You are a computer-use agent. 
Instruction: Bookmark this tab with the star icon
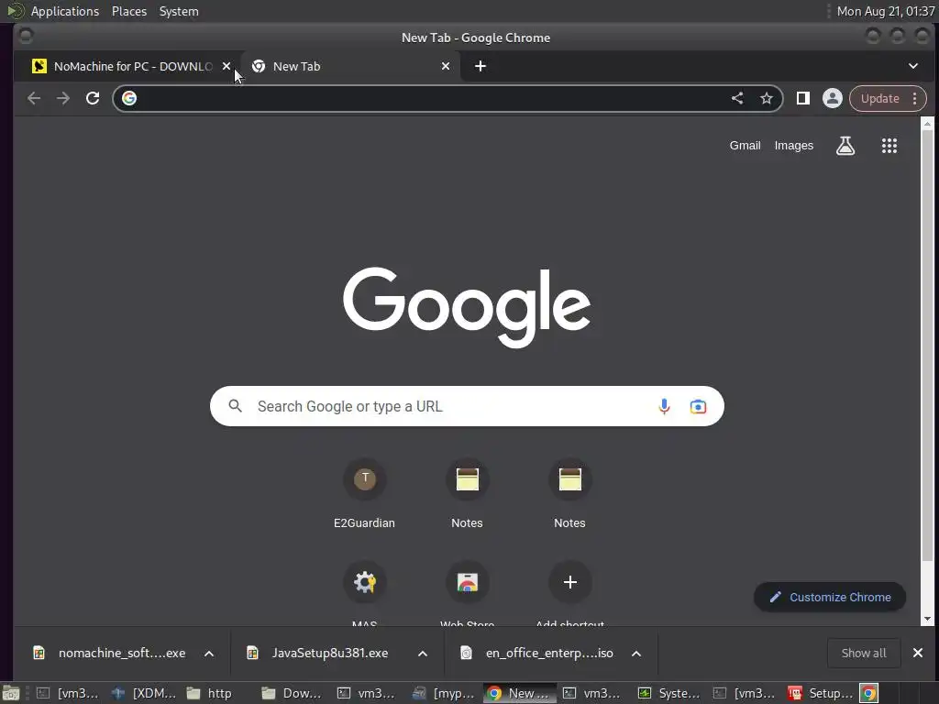767,98
